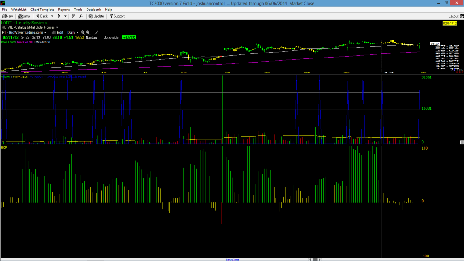Open the F1 BigWaveTrading.com template dropdown
This screenshot has width=464, height=261.
click(x=24, y=32)
